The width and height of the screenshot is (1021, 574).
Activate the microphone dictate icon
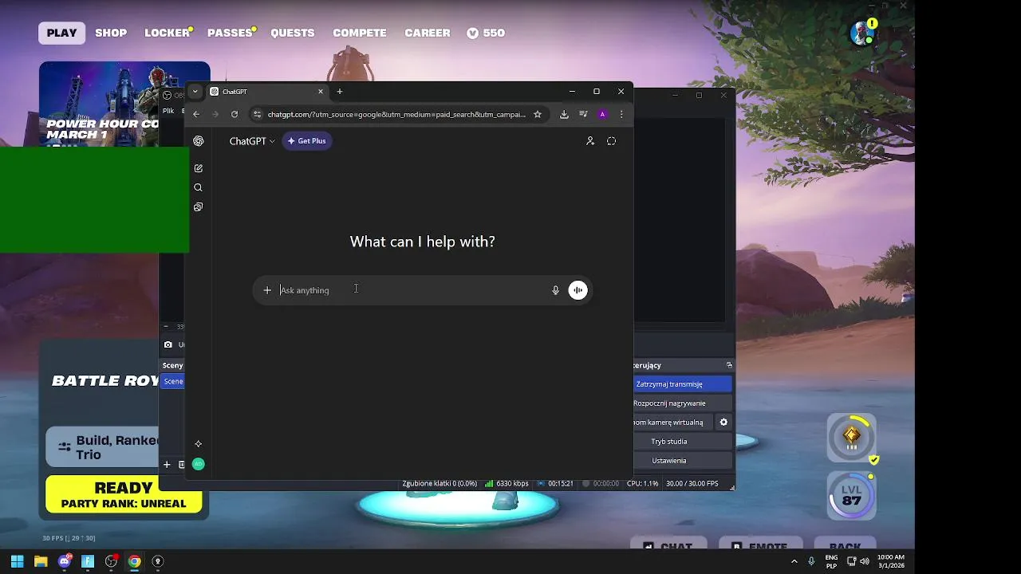pyautogui.click(x=555, y=290)
